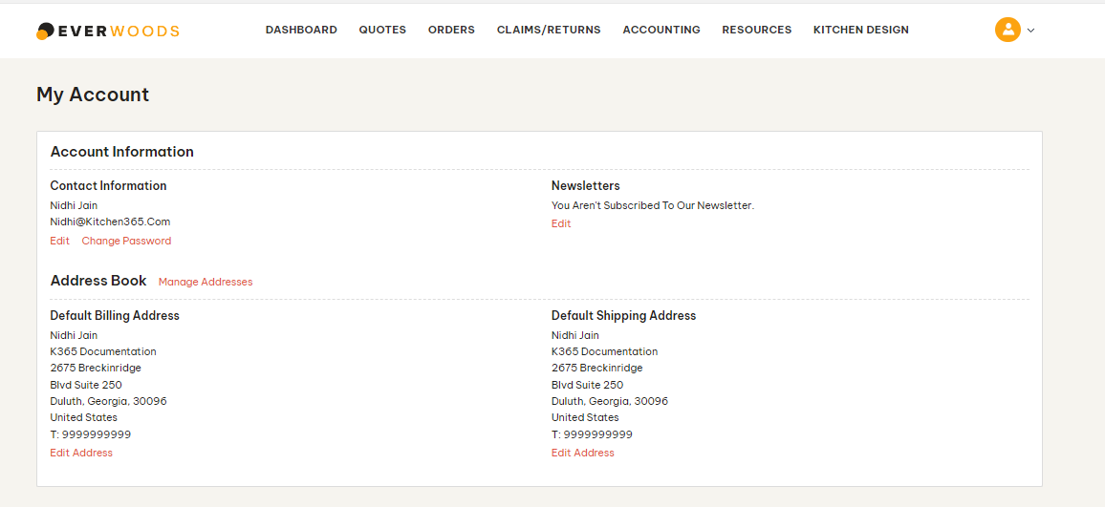Edit the default shipping address
Image resolution: width=1105 pixels, height=507 pixels.
tap(582, 453)
